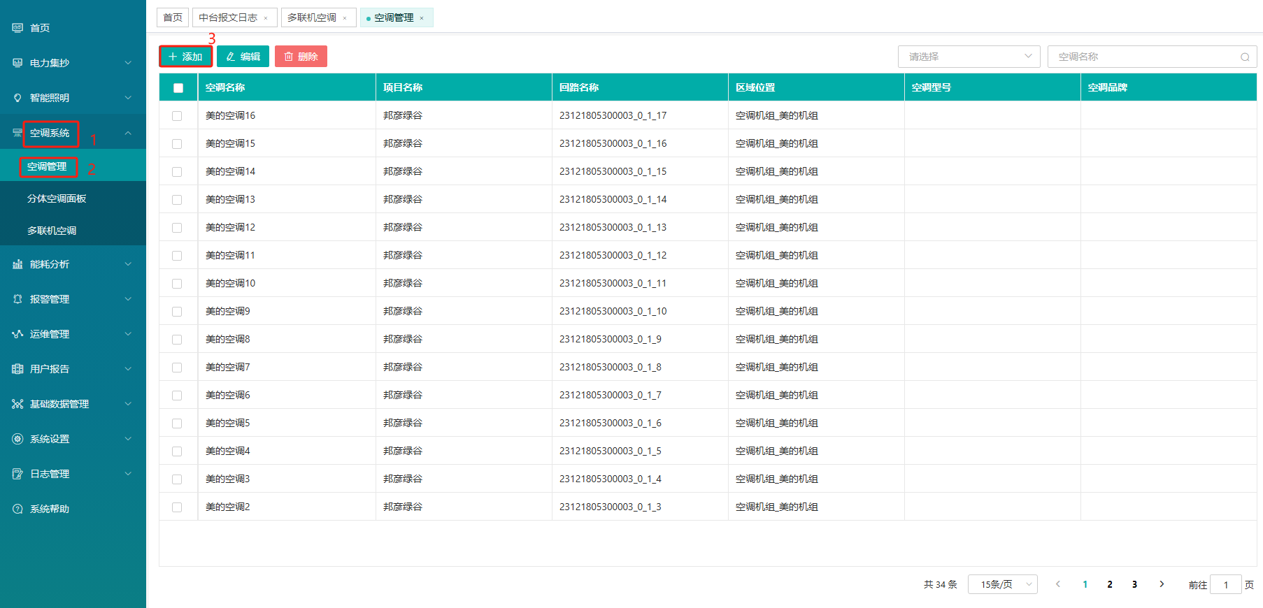Open the 15条/页 page size dropdown
The height and width of the screenshot is (608, 1263).
[x=1002, y=584]
